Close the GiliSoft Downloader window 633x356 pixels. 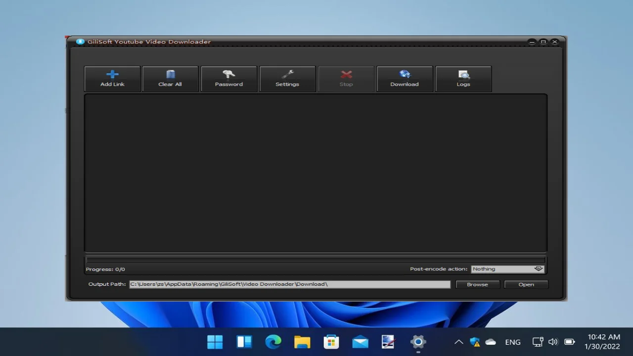[554, 42]
